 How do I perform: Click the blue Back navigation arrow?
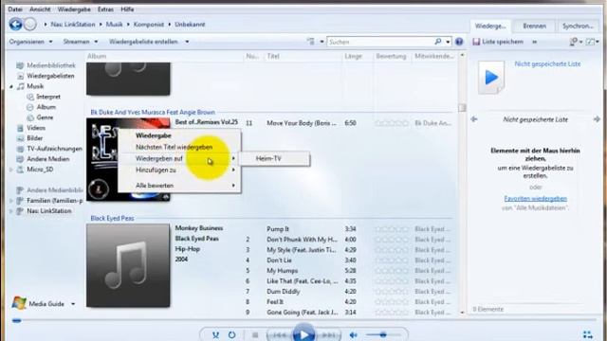[x=15, y=25]
